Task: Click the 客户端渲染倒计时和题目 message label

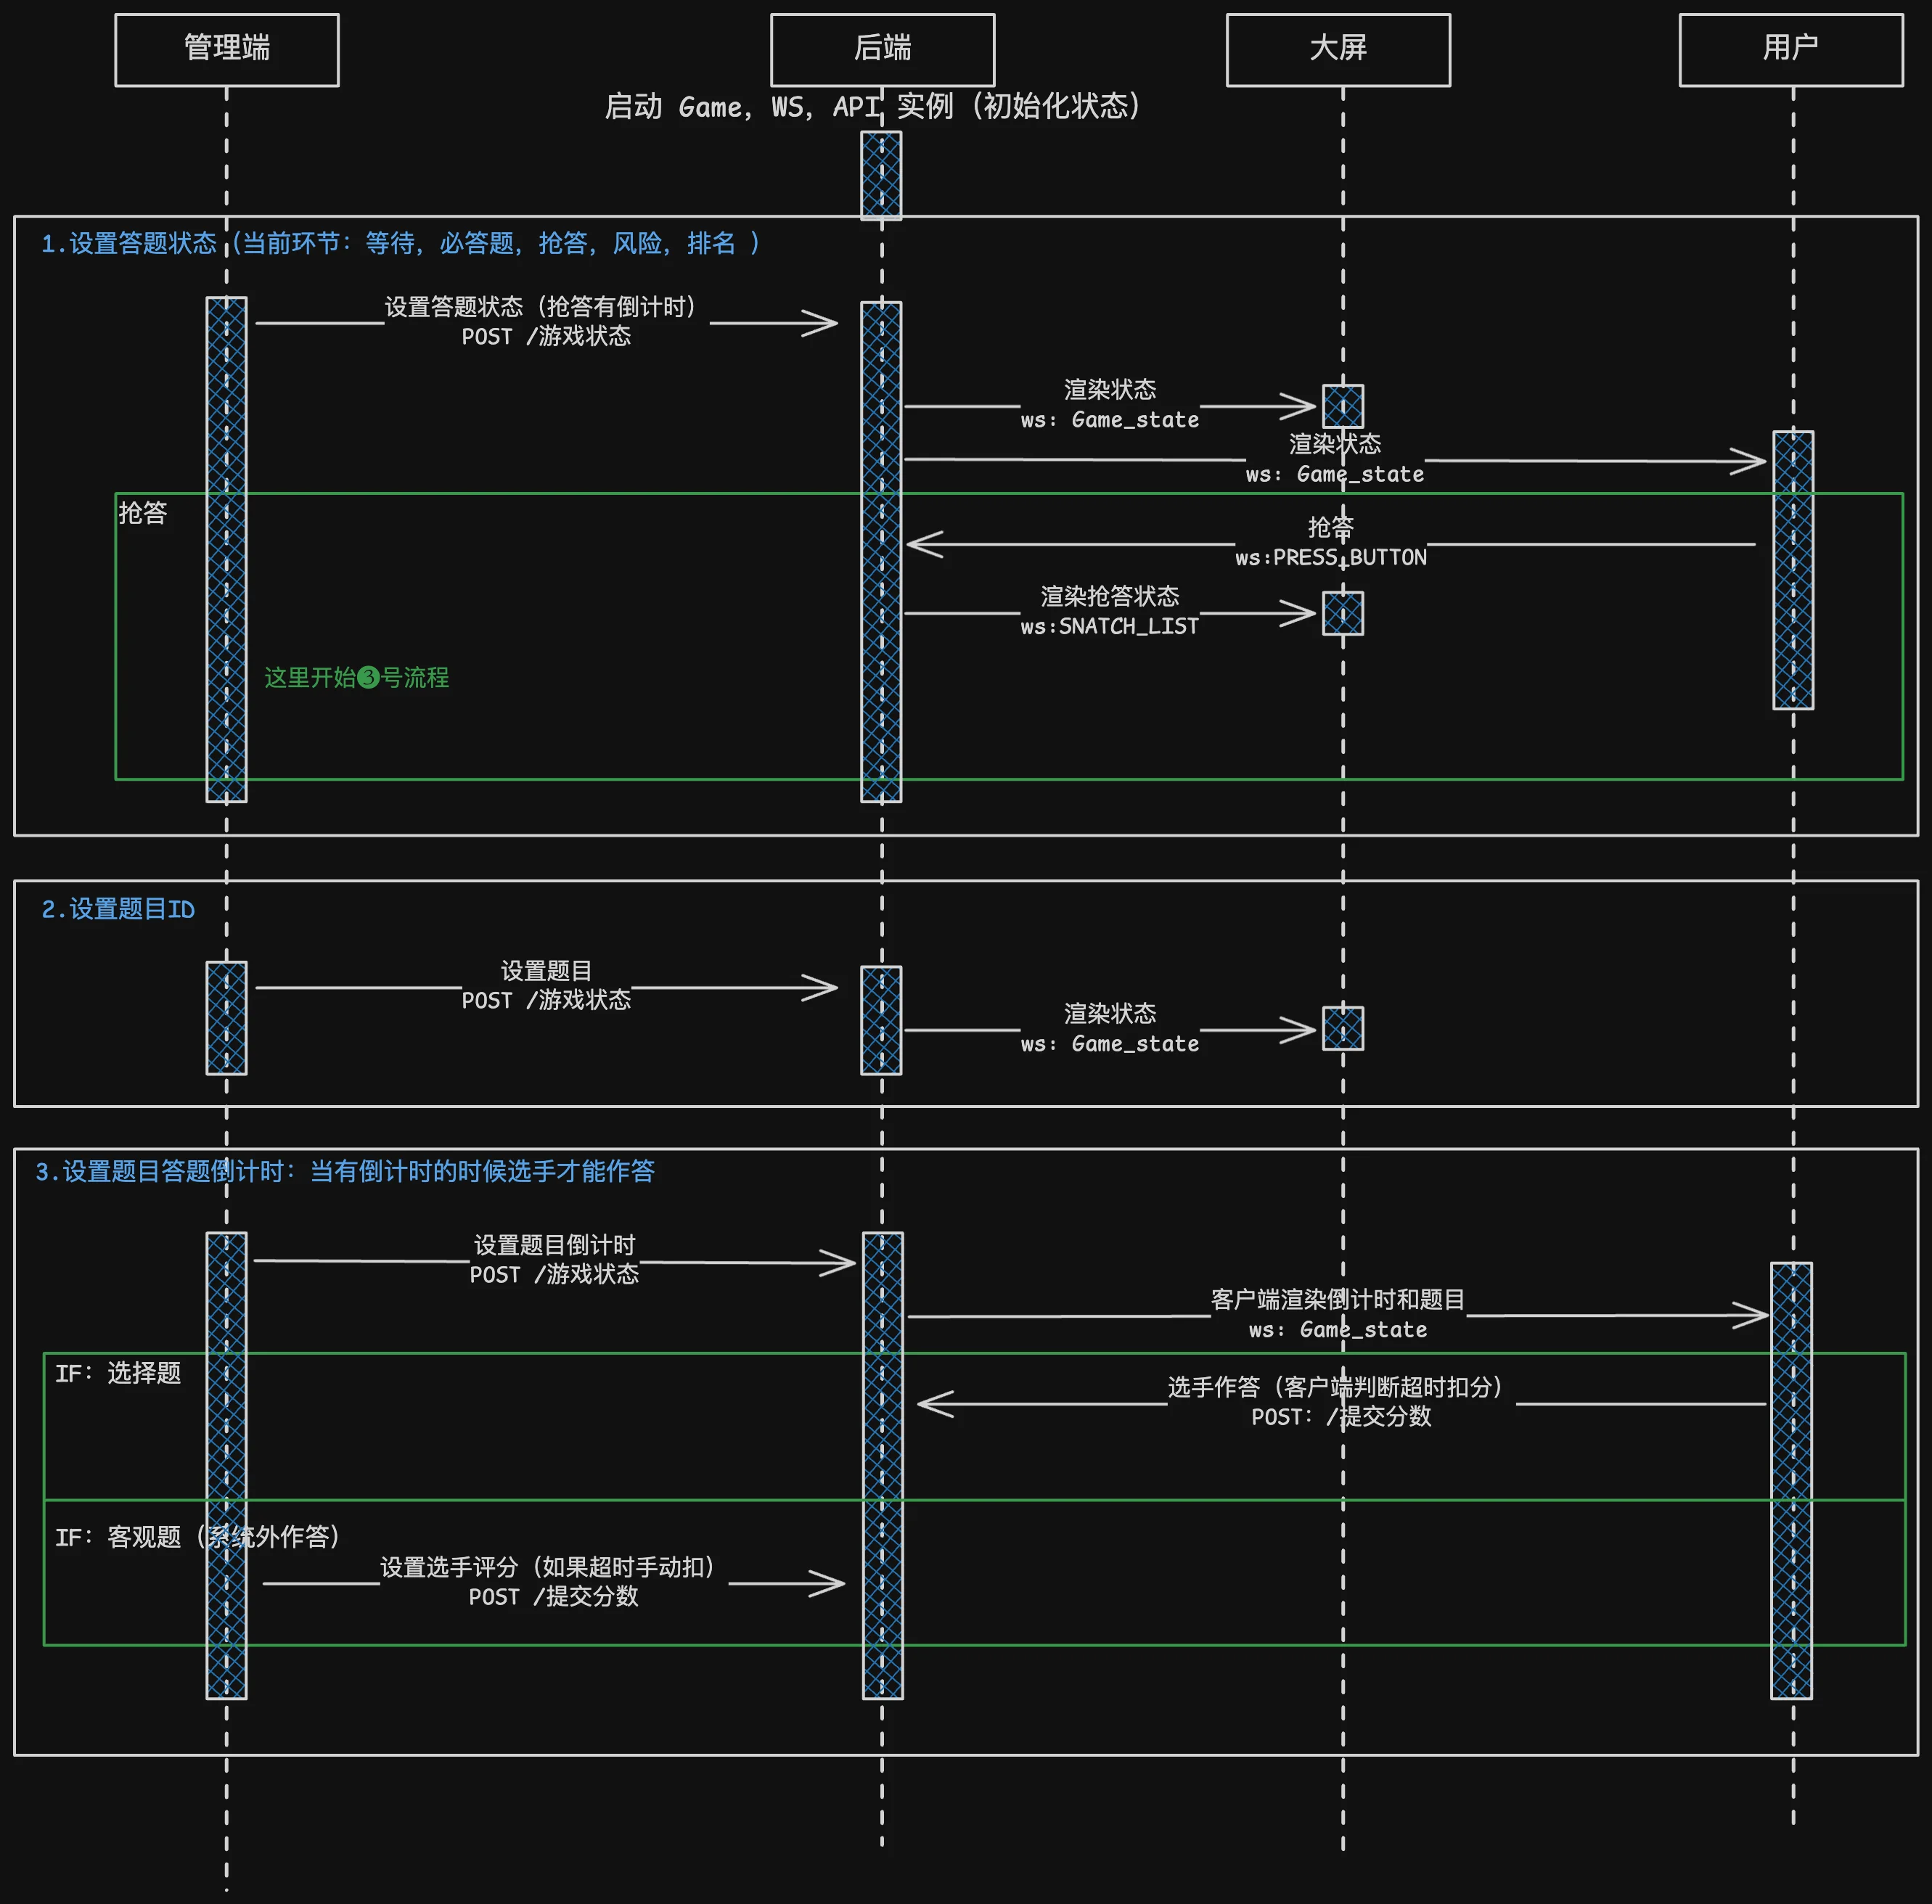Action: pyautogui.click(x=1338, y=1299)
